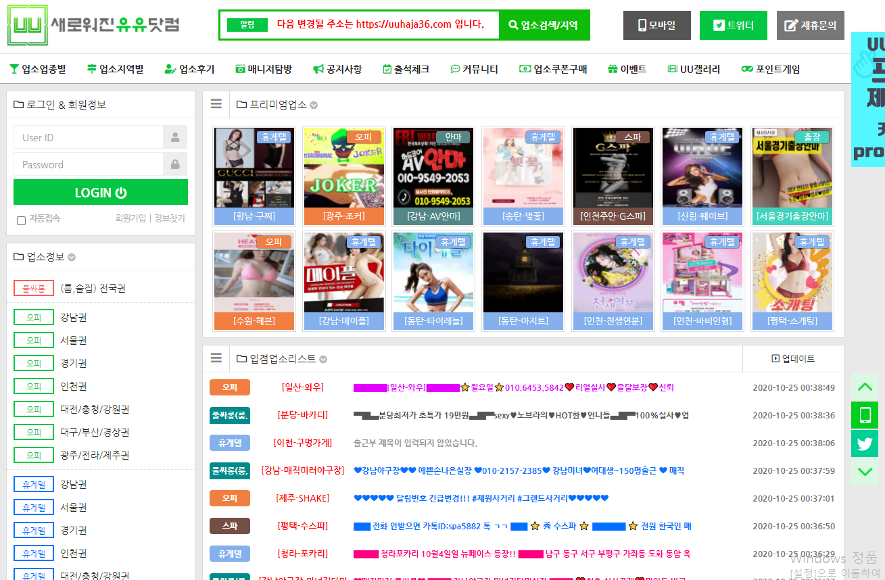885x580 pixels.
Task: Expand the 업소정보 dropdown arrow
Action: [x=72, y=258]
